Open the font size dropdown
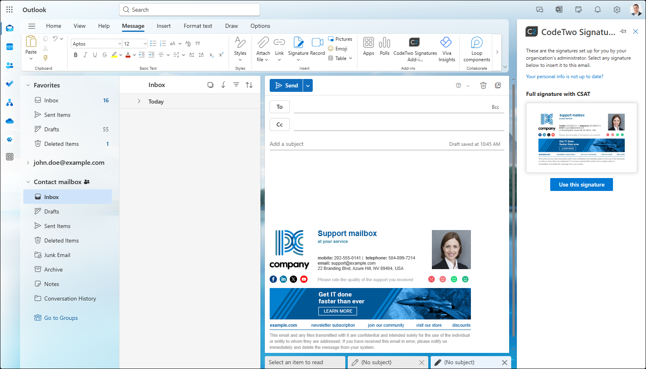This screenshot has height=369, width=646. point(144,43)
